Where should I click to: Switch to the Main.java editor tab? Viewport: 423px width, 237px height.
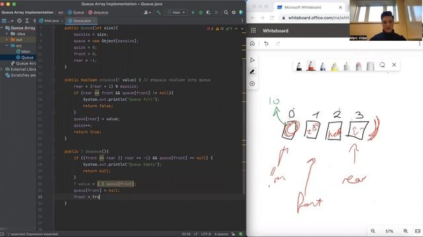52,20
